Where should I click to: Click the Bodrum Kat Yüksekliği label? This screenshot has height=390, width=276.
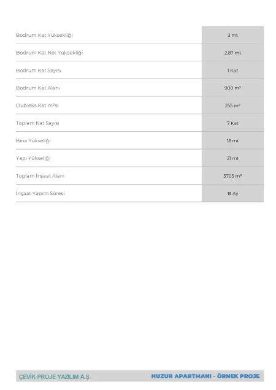point(44,35)
